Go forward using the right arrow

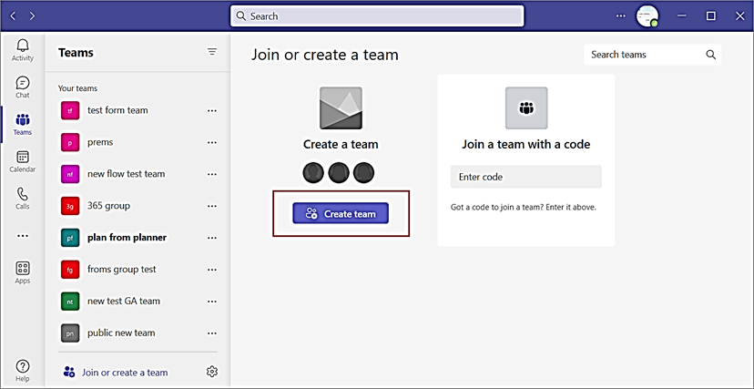[32, 15]
